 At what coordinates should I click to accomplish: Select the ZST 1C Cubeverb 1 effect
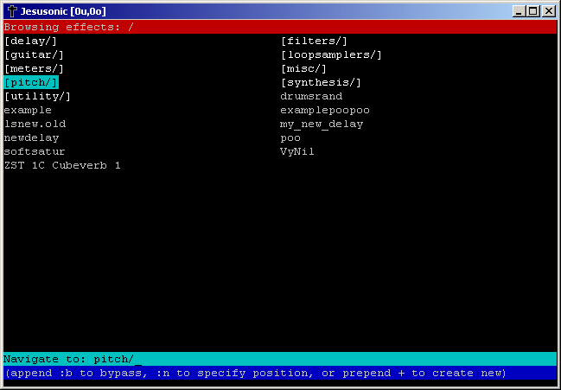click(62, 165)
